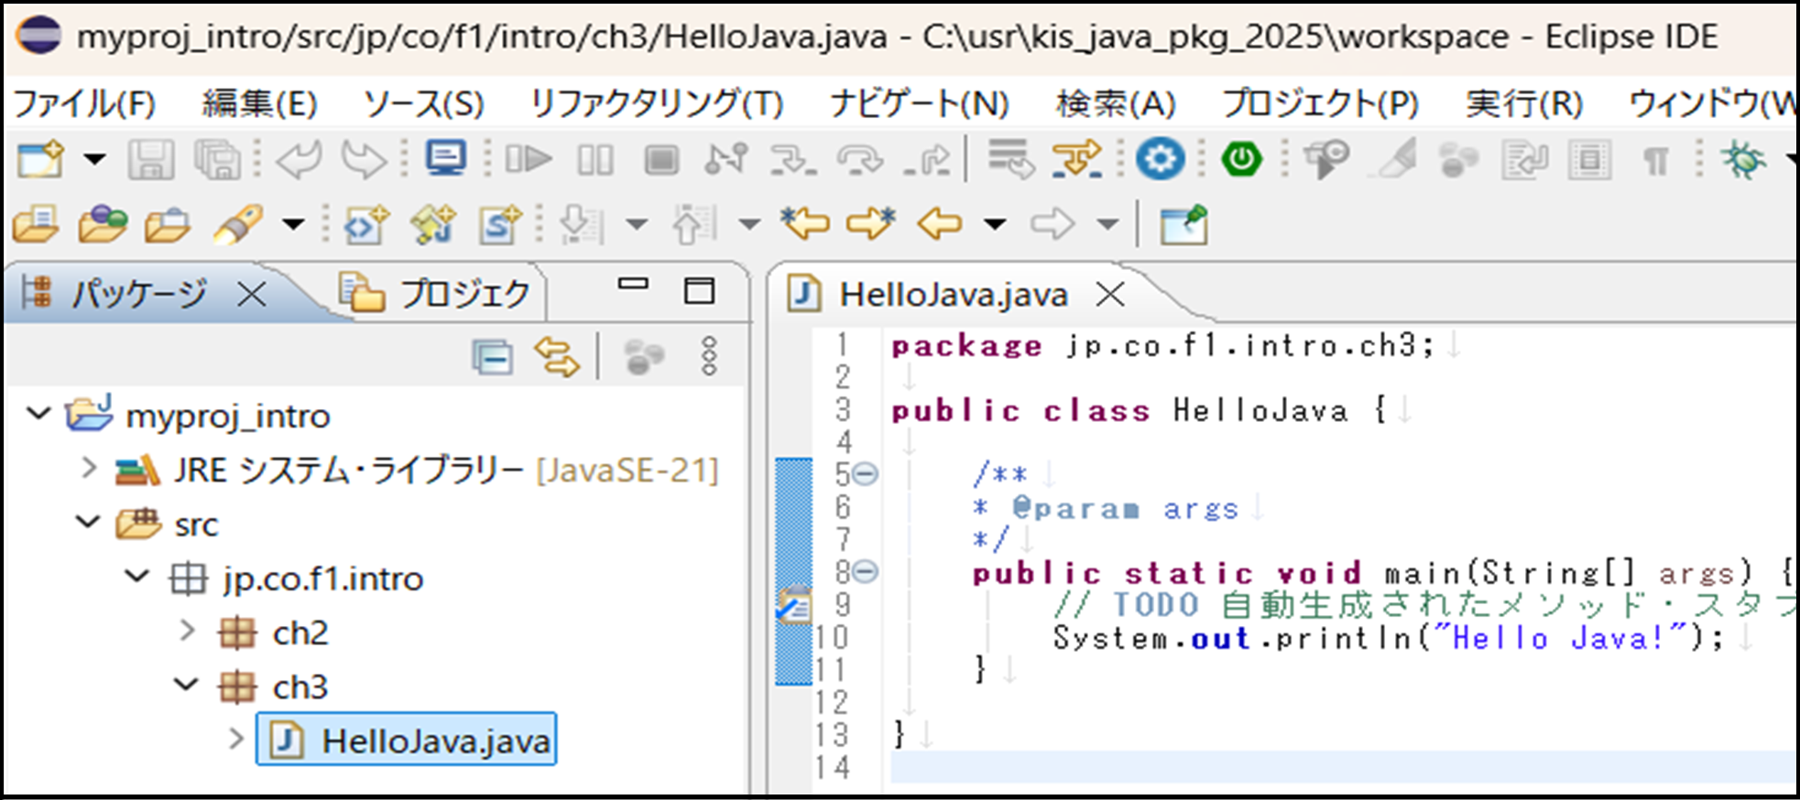Toggle Link with Editor in Package Explorer

(557, 357)
